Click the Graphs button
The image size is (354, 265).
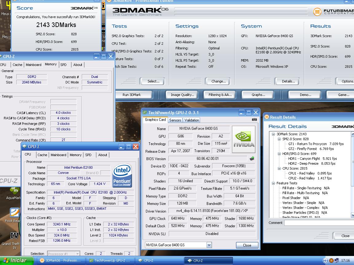pos(258,95)
